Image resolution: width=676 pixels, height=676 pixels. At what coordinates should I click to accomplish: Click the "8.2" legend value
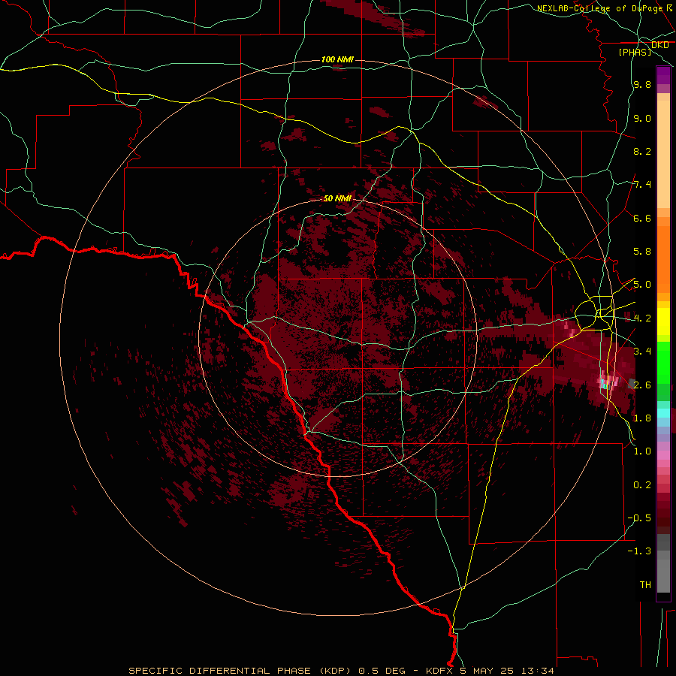[642, 151]
